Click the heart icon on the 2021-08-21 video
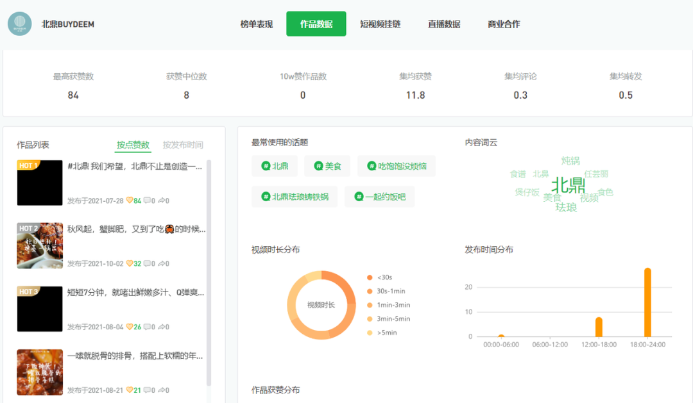The height and width of the screenshot is (403, 693). pos(129,390)
